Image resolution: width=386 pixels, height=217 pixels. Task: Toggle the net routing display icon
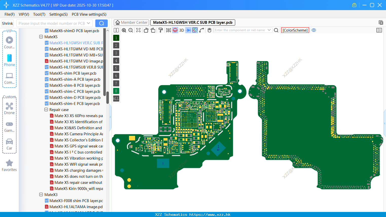coord(195,30)
